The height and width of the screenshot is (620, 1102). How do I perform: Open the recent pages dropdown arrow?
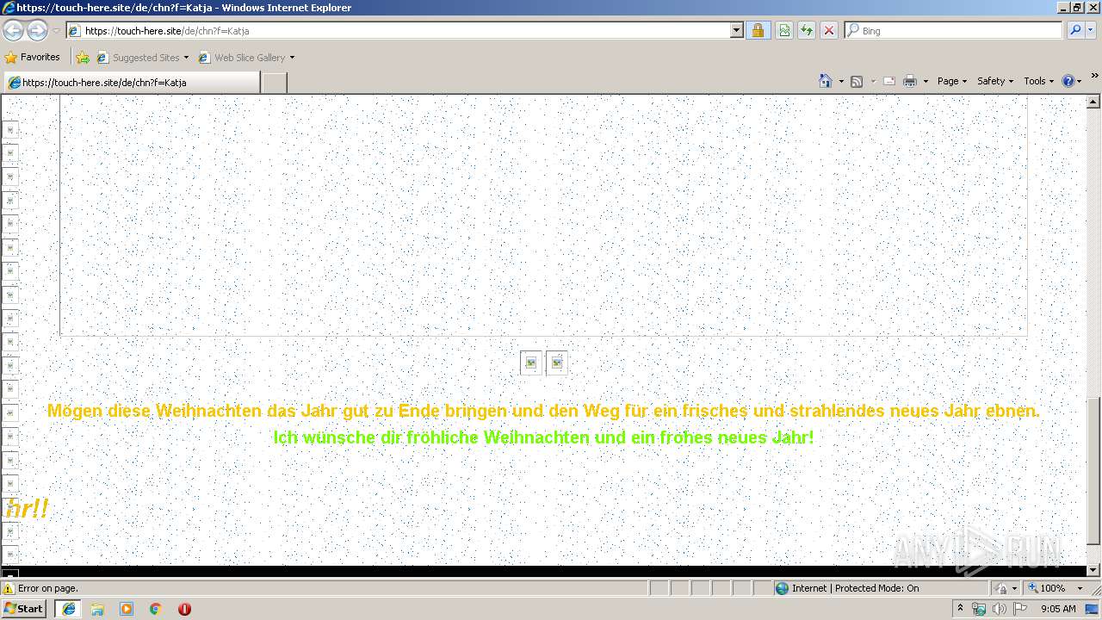point(56,31)
